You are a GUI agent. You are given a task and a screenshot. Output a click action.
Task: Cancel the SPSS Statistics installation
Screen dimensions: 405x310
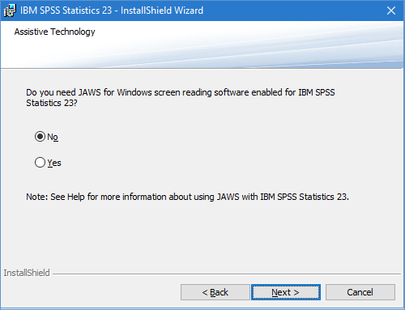[x=360, y=292]
